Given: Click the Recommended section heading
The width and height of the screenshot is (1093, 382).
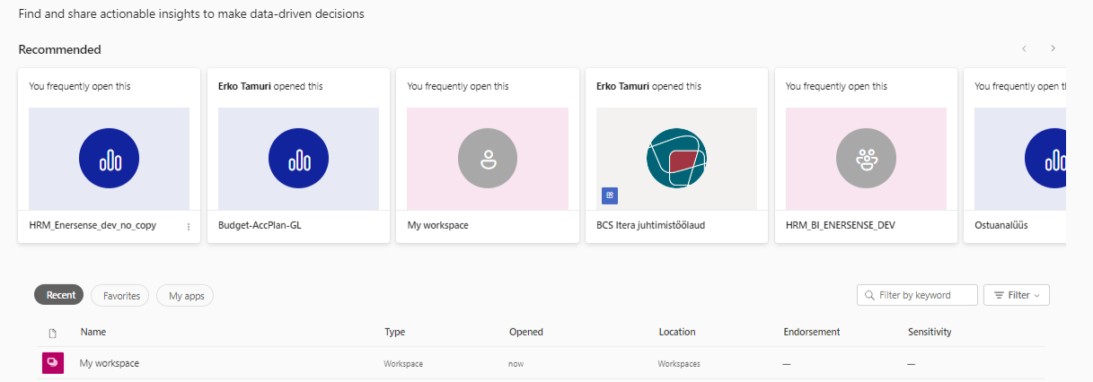Looking at the screenshot, I should pos(60,49).
